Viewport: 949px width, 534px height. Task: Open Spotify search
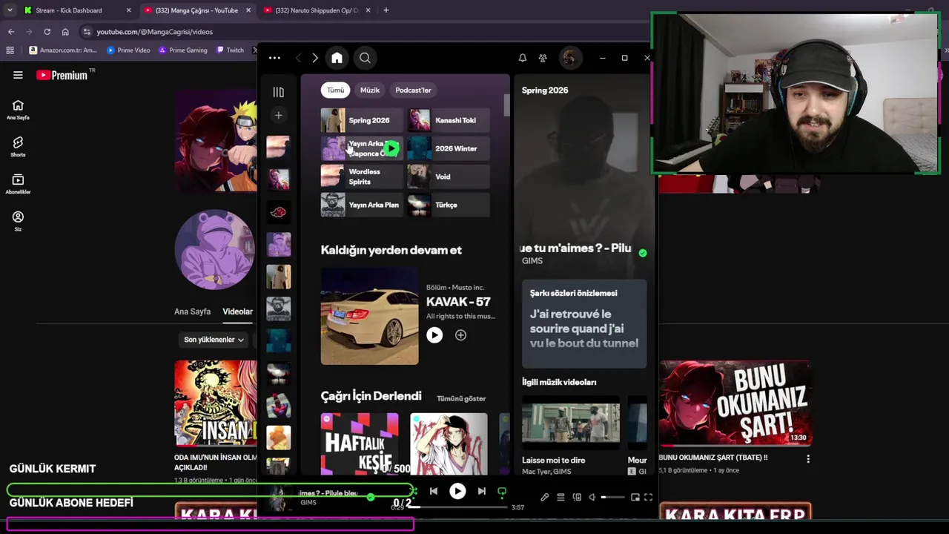(x=365, y=58)
